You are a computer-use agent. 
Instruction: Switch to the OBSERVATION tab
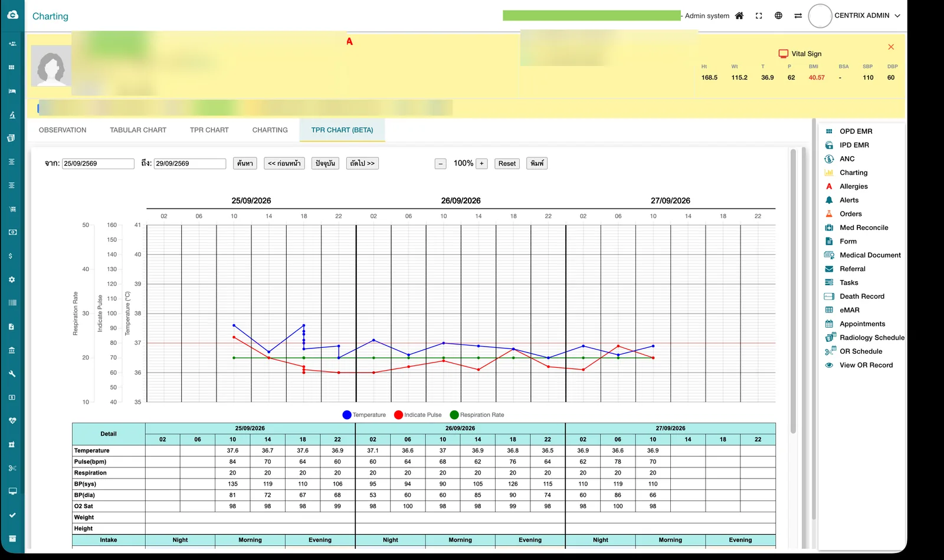pos(63,130)
